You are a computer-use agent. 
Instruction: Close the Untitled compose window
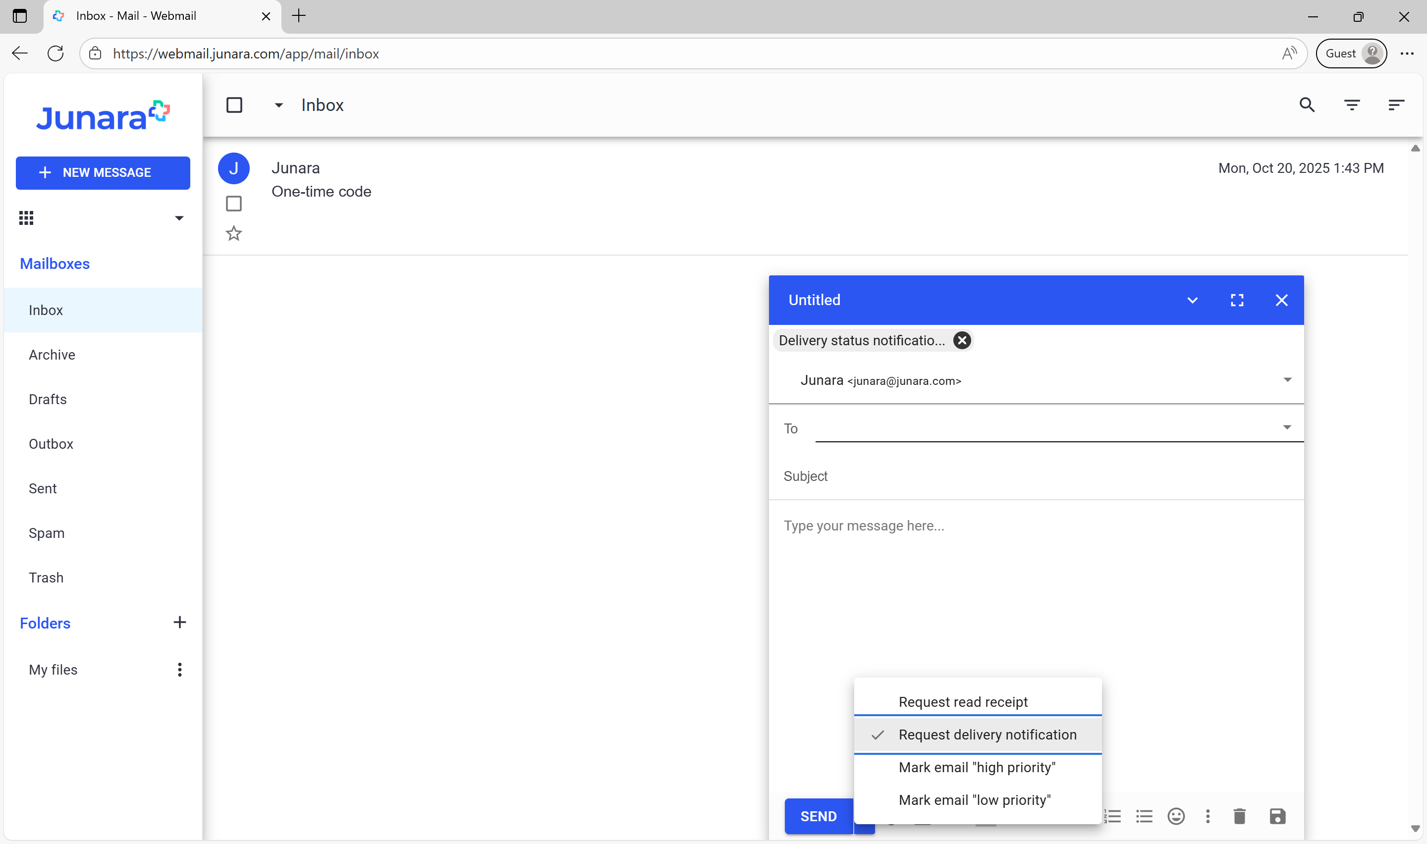[1281, 300]
